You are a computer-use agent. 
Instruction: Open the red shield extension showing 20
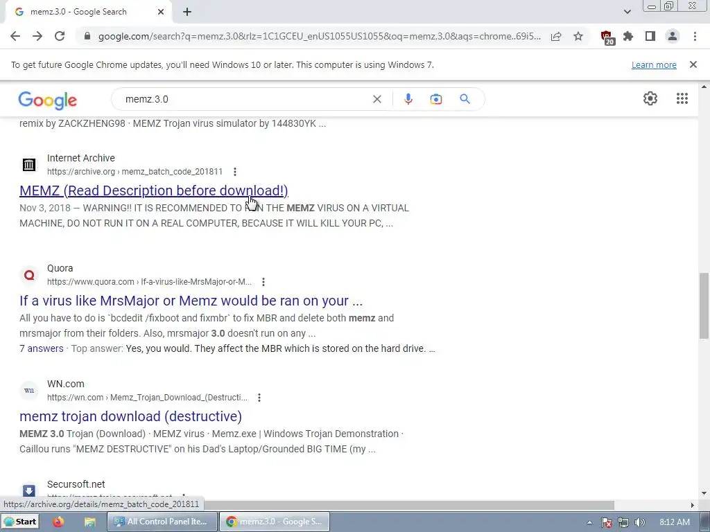click(x=607, y=37)
